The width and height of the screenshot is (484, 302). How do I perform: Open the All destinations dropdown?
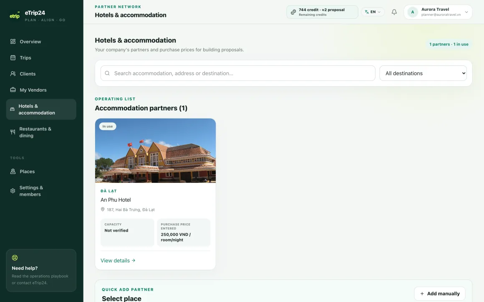coord(423,73)
